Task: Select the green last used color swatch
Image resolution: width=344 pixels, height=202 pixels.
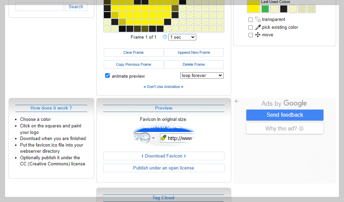Action: [x=265, y=9]
